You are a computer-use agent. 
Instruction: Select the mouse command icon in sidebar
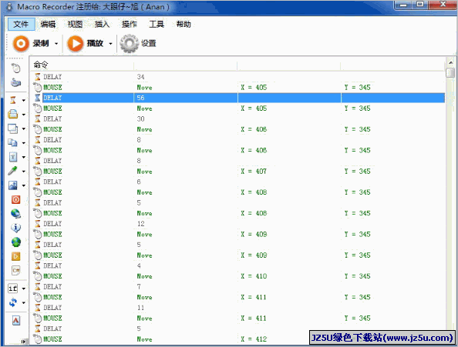point(15,68)
